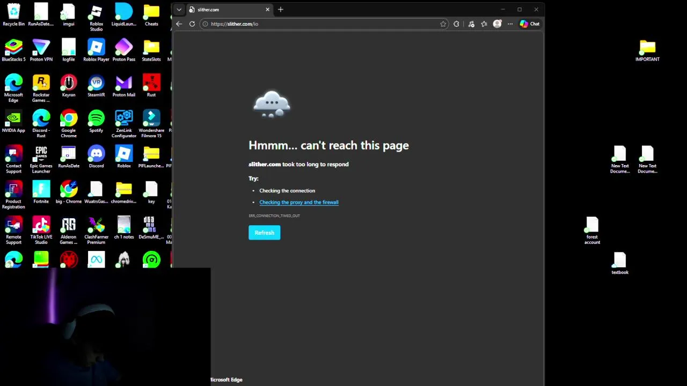Image resolution: width=687 pixels, height=386 pixels.
Task: Open the Favorites list icon in toolbar
Action: (484, 24)
